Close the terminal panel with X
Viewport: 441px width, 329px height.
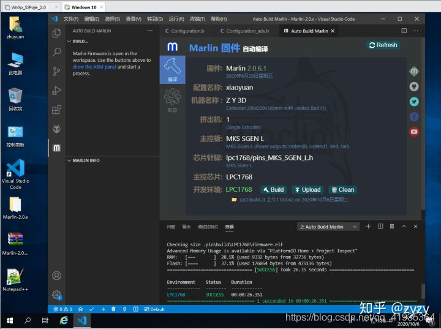[416, 226]
